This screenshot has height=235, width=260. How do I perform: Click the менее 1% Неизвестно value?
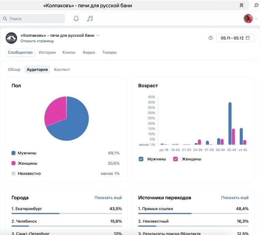tap(110, 174)
